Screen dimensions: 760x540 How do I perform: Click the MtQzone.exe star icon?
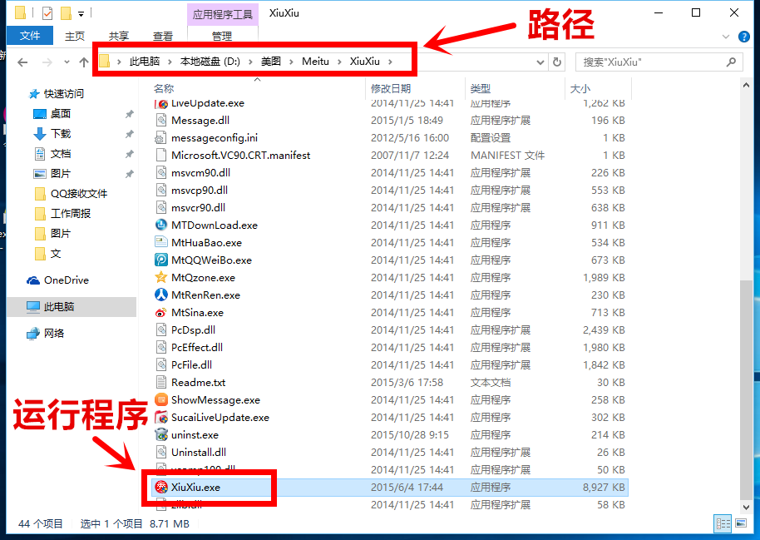161,277
